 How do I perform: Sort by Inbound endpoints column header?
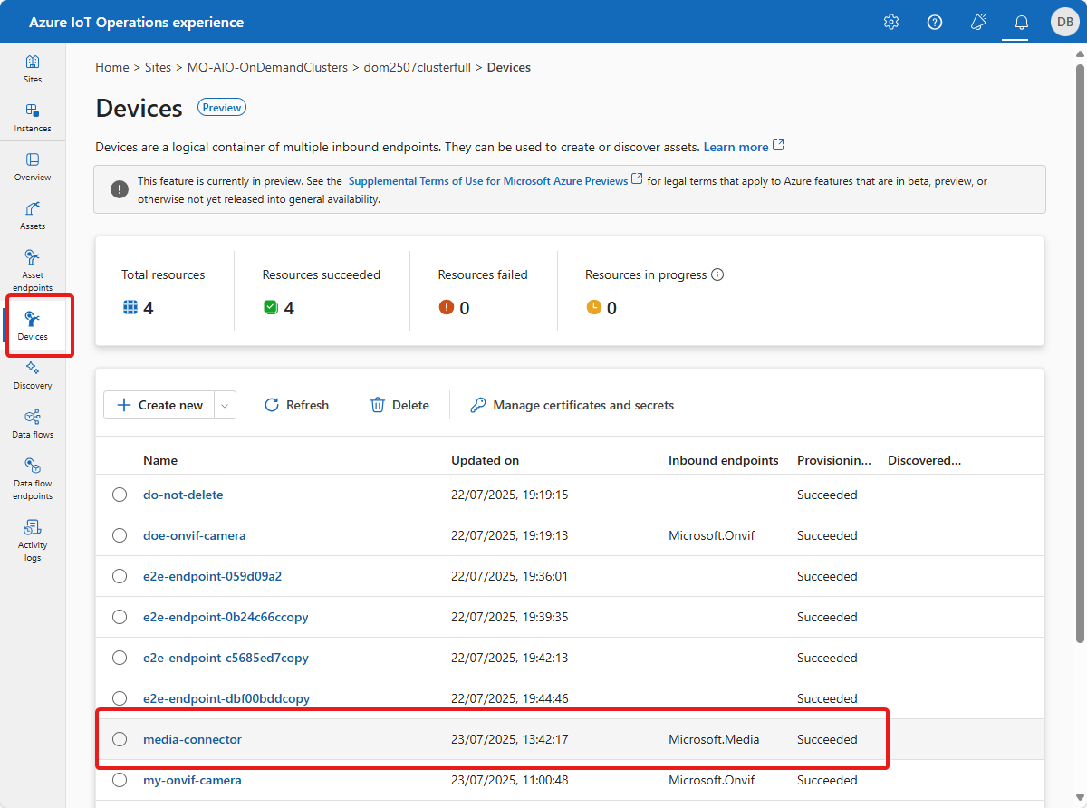[723, 460]
